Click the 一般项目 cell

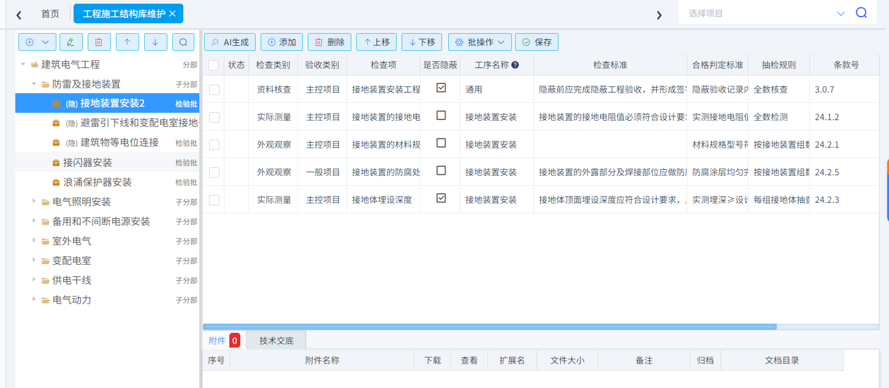[322, 172]
